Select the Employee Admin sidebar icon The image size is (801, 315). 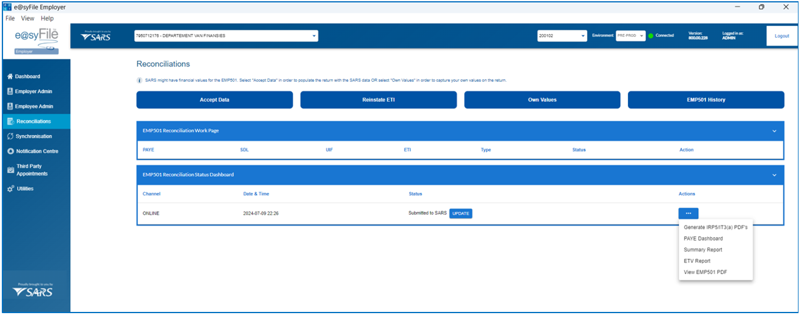pyautogui.click(x=10, y=107)
